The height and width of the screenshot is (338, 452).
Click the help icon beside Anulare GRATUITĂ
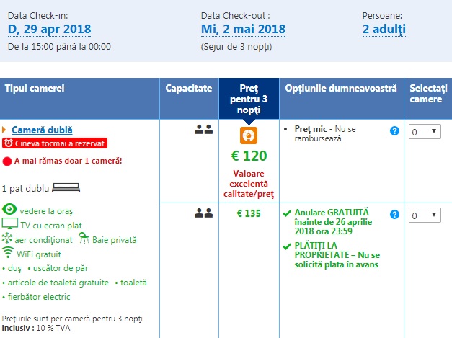[394, 214]
